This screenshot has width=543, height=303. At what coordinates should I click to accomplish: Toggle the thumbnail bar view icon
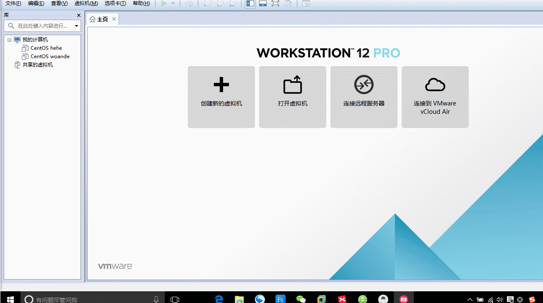[263, 3]
